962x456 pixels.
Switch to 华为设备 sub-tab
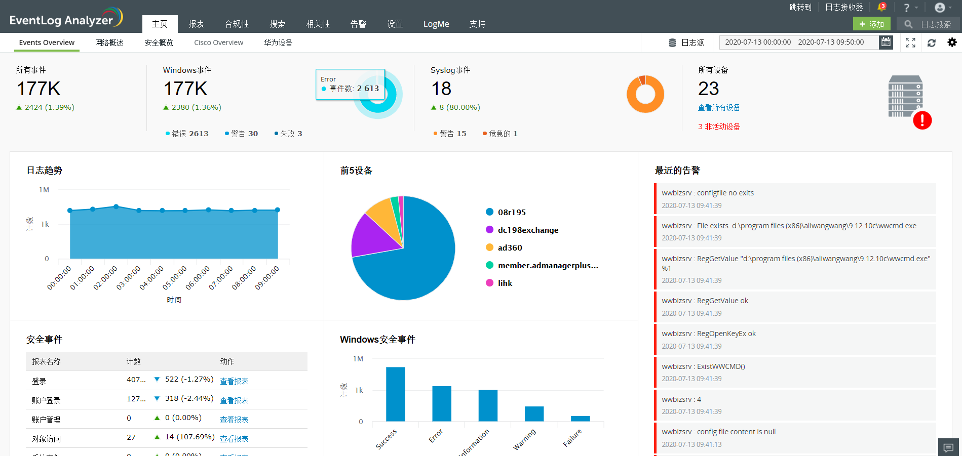click(278, 43)
